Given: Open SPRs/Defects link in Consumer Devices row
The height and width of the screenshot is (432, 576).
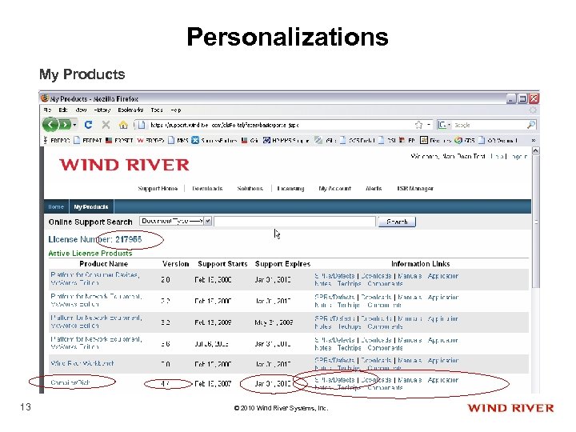Looking at the screenshot, I should [334, 276].
